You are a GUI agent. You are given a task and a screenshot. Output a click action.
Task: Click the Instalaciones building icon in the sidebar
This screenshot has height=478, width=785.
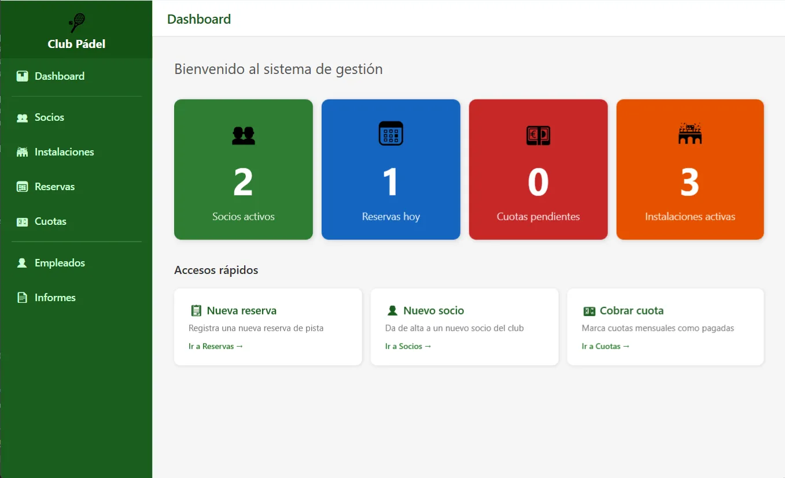point(22,152)
